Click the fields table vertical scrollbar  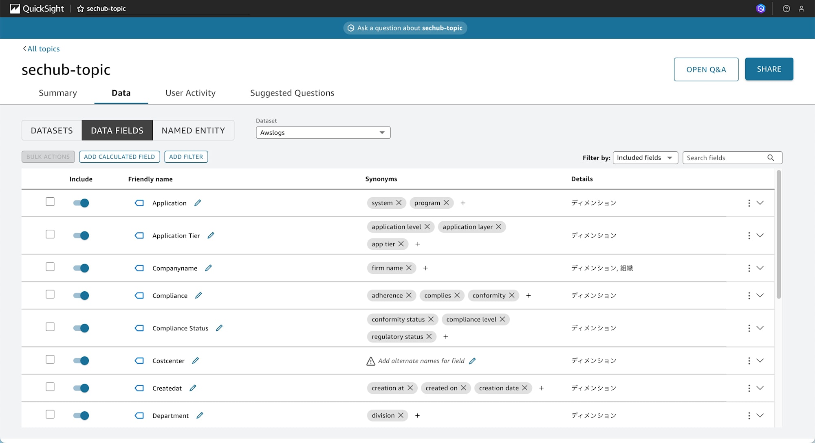click(779, 234)
